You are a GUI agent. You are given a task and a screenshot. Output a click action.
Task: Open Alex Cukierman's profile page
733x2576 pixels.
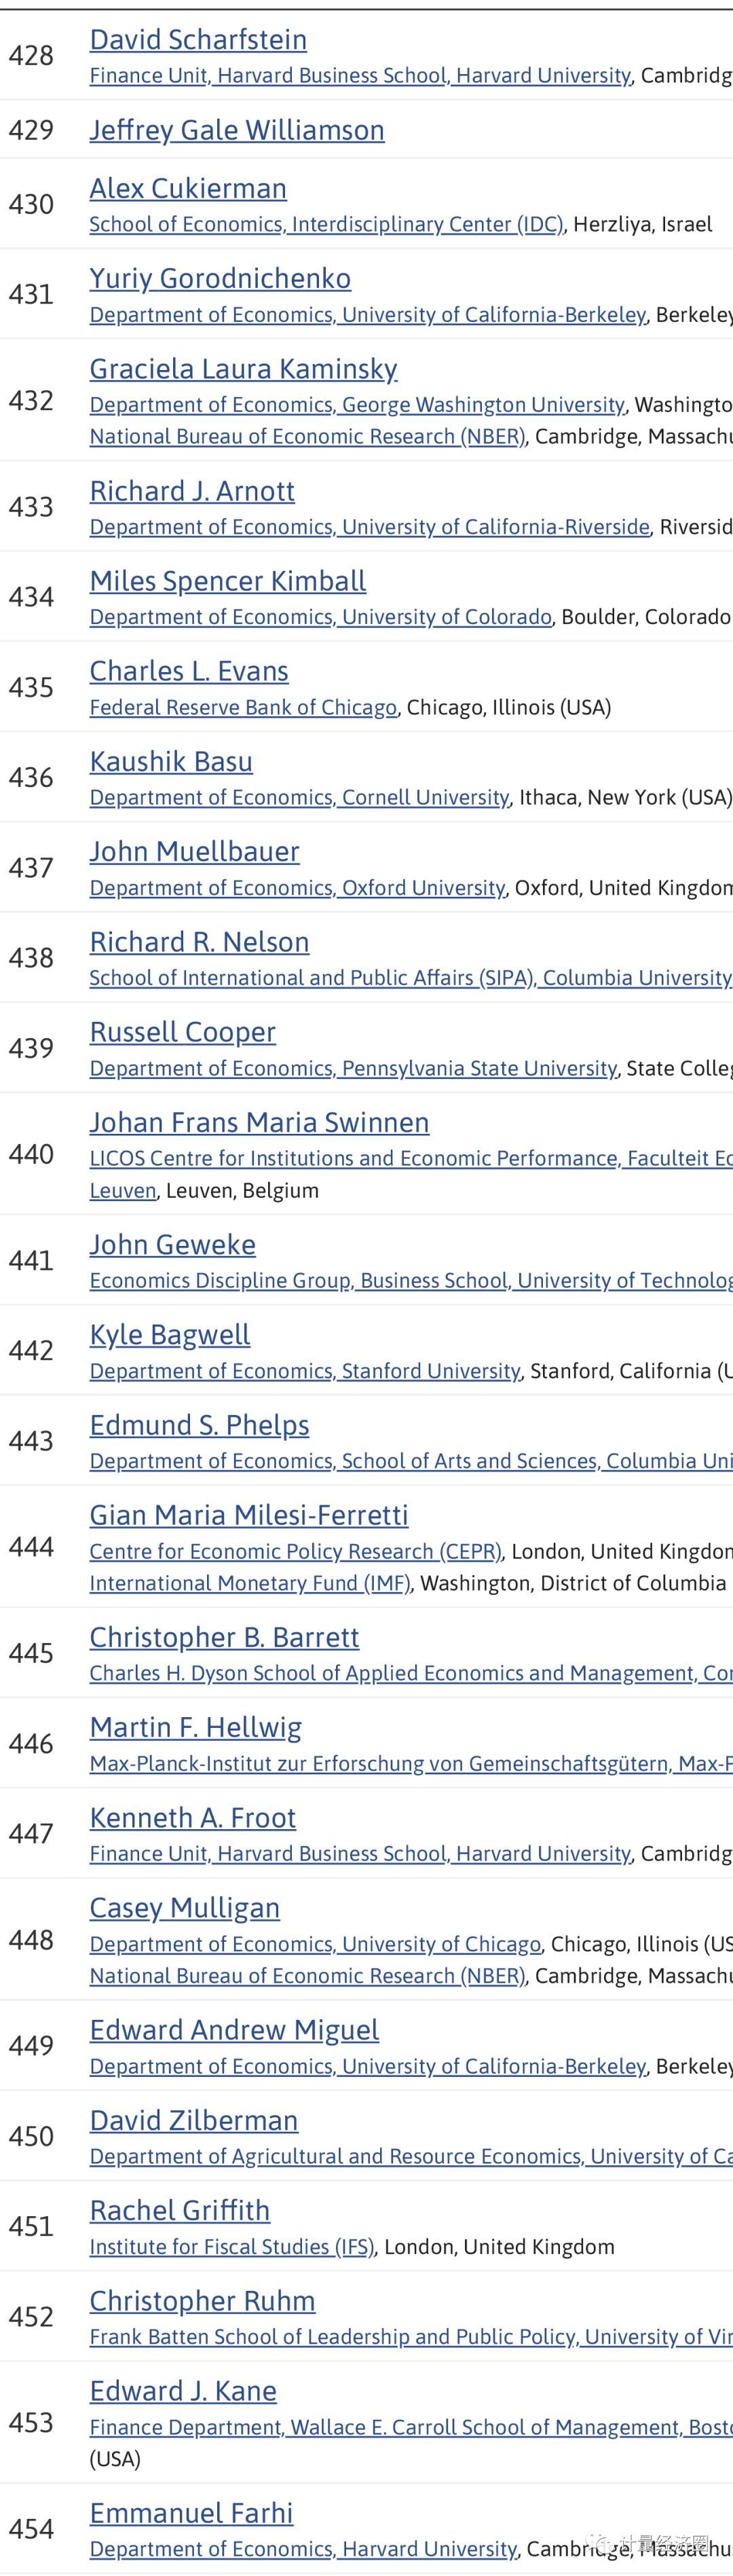click(188, 188)
